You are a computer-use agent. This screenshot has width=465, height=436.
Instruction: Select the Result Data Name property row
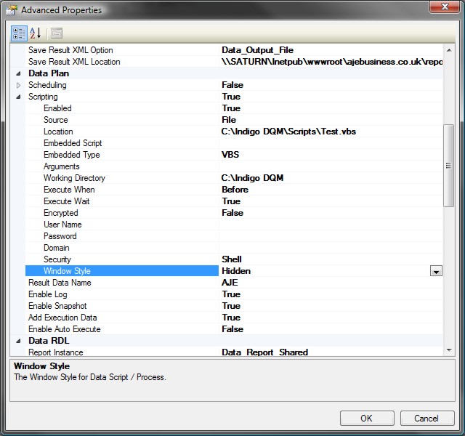(60, 283)
